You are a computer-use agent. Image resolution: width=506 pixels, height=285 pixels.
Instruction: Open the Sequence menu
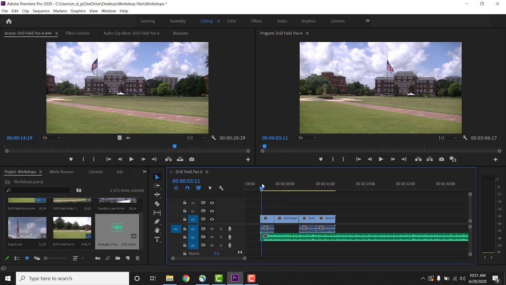coord(41,11)
